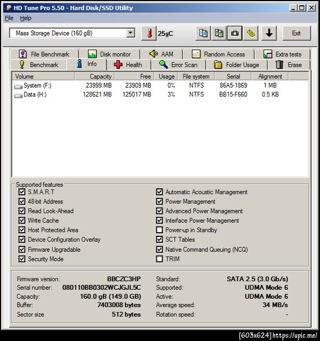Viewport: 320px width, 341px height.
Task: Click the 23999 MB capacity cell
Action: (99, 85)
